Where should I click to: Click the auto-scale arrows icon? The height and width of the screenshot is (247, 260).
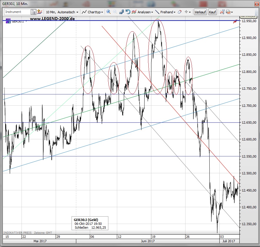tap(122, 12)
